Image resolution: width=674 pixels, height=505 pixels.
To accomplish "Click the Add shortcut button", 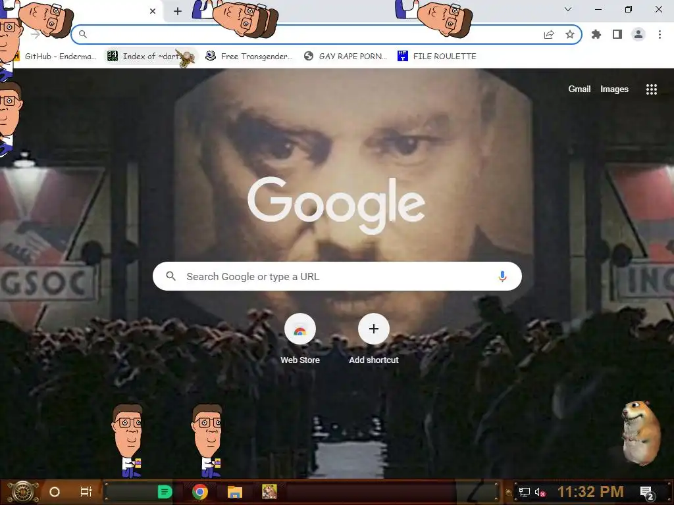I will click(x=374, y=339).
